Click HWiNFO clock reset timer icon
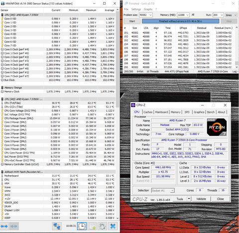This screenshot has height=233, width=239. point(82,226)
